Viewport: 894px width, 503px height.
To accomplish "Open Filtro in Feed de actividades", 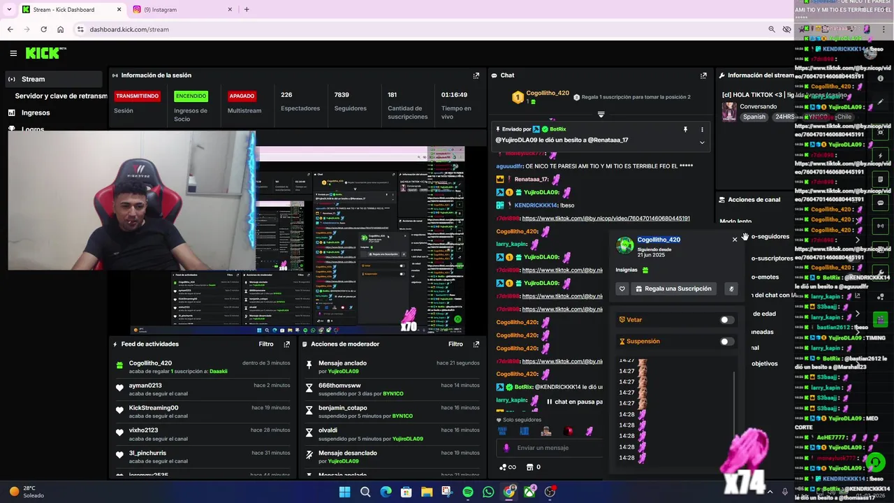I will tap(266, 344).
